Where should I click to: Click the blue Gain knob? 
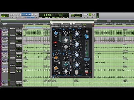[x=56, y=33]
